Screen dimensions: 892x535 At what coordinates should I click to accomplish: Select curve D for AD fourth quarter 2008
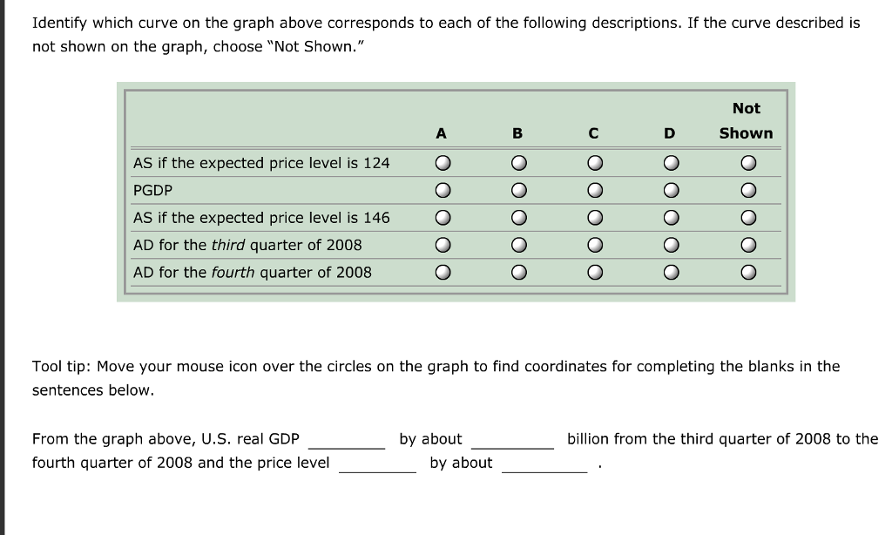tap(669, 272)
